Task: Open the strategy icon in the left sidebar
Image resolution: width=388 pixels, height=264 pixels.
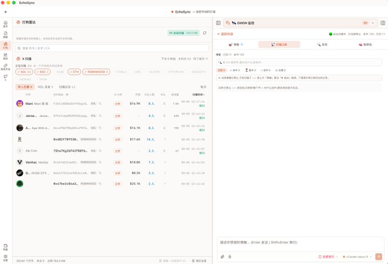Action: [x=6, y=35]
